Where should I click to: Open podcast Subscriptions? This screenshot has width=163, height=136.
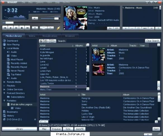pyautogui.click(x=18, y=97)
